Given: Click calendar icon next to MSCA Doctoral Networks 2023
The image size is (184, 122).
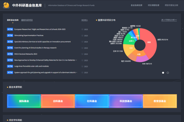Looking at the screenshot, I should [82, 54].
